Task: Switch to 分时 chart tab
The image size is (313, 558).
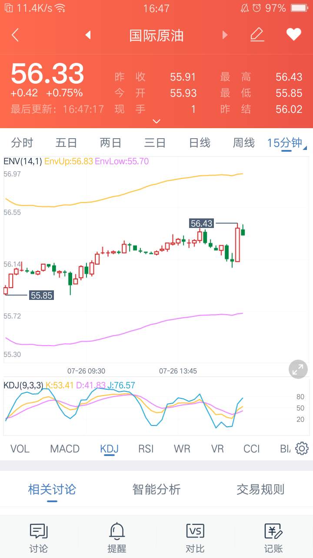Action: pyautogui.click(x=22, y=143)
